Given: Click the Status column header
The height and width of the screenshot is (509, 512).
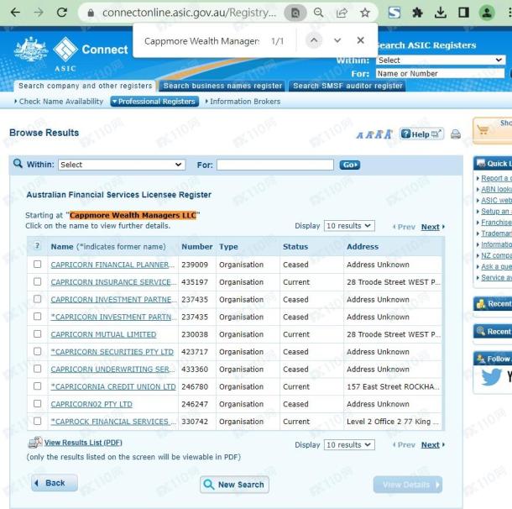Looking at the screenshot, I should click(295, 247).
